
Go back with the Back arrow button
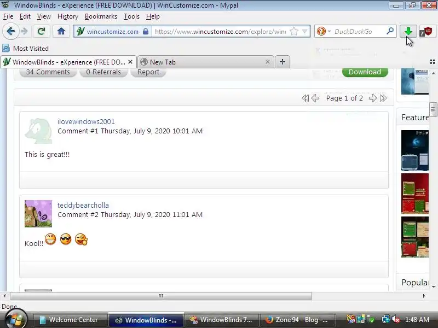[10, 31]
